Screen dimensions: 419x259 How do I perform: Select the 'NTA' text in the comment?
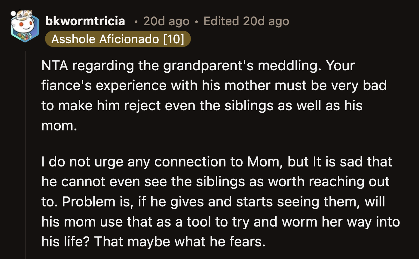[x=54, y=65]
